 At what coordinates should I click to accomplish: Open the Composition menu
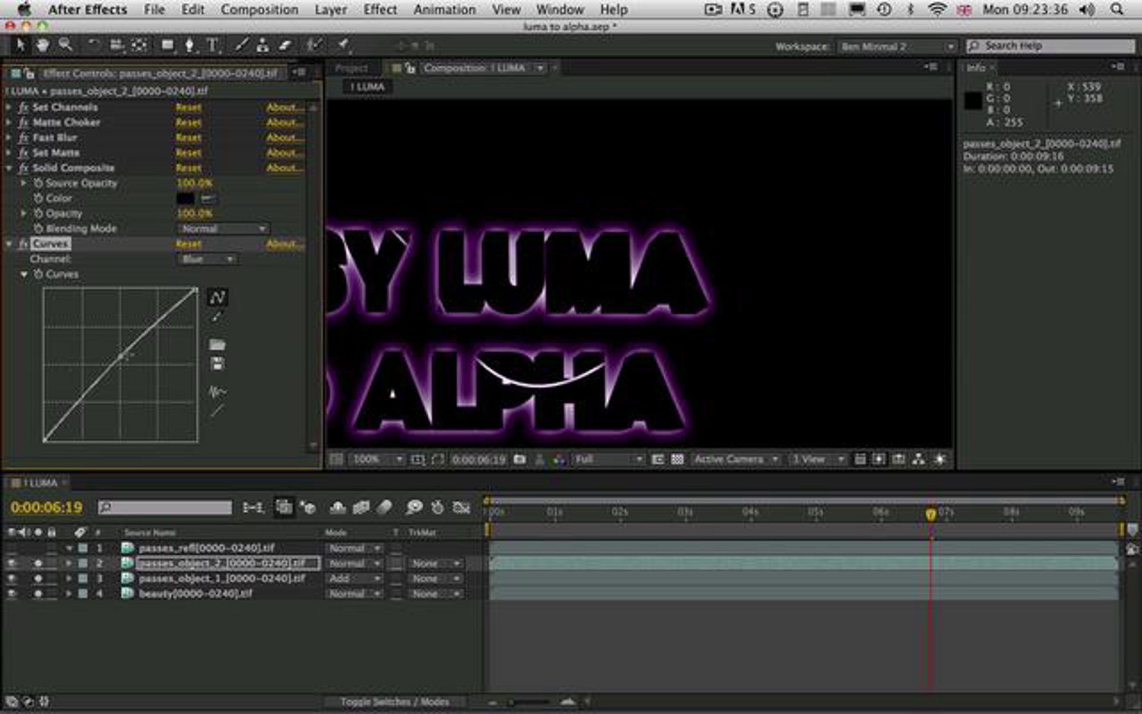click(259, 10)
